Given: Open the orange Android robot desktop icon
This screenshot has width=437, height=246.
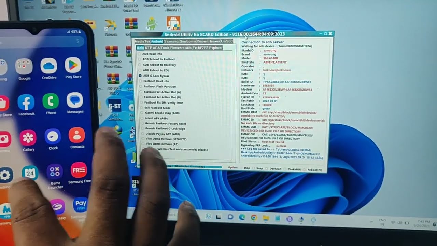Looking at the screenshot, I should [x=173, y=23].
